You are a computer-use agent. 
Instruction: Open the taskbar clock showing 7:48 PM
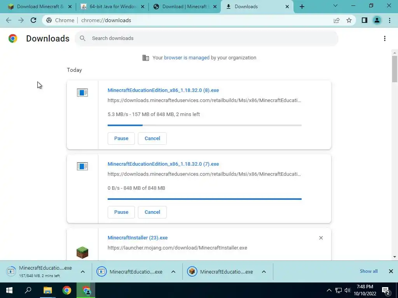(365, 290)
